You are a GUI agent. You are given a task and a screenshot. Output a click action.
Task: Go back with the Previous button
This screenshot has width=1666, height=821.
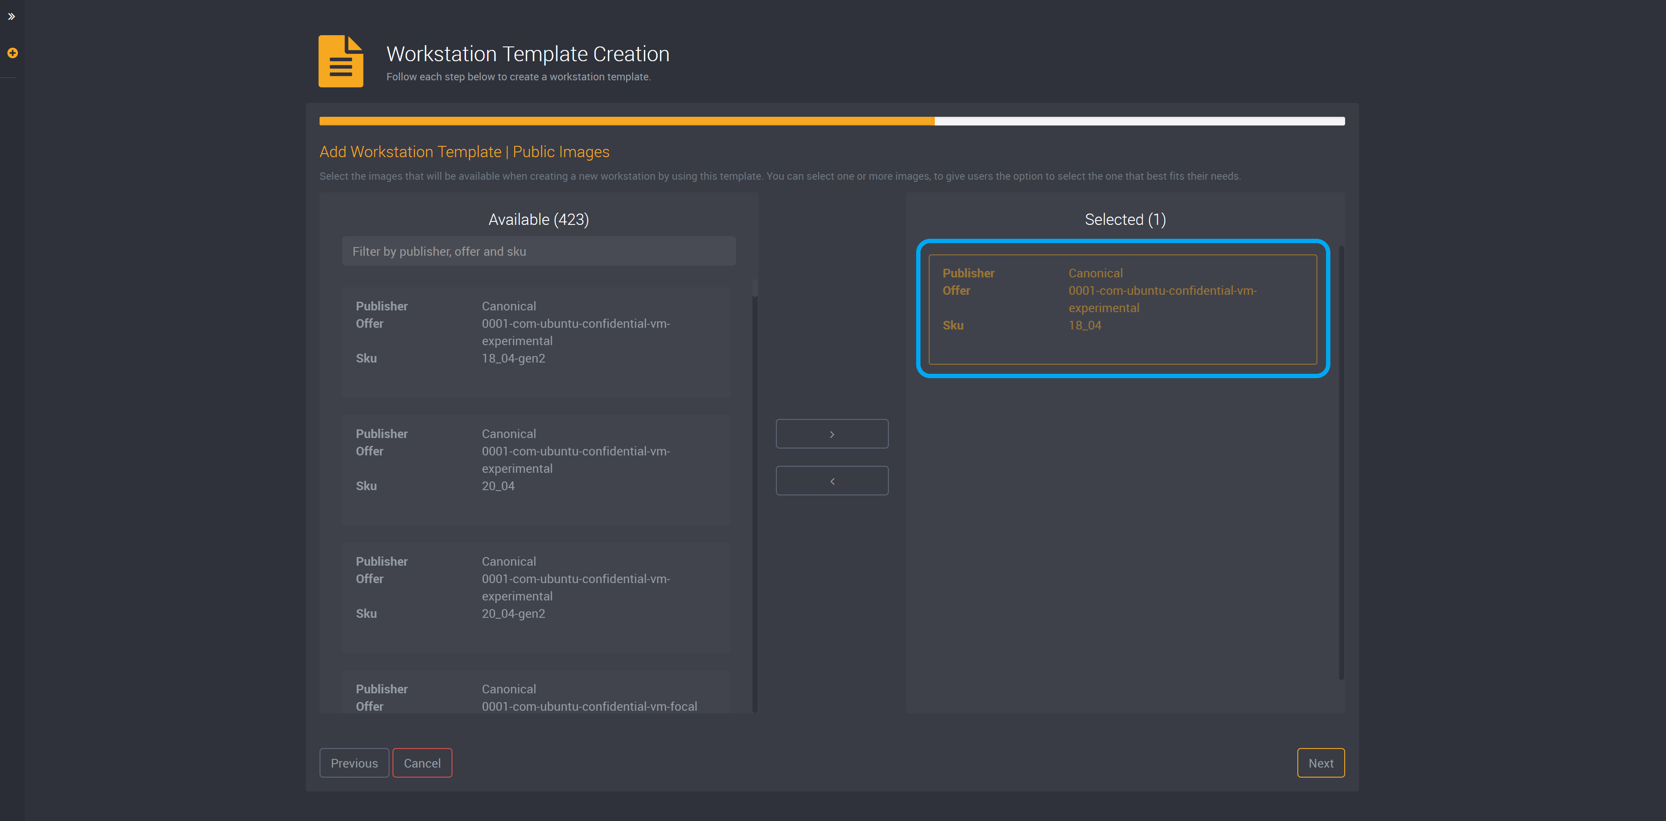pyautogui.click(x=354, y=763)
